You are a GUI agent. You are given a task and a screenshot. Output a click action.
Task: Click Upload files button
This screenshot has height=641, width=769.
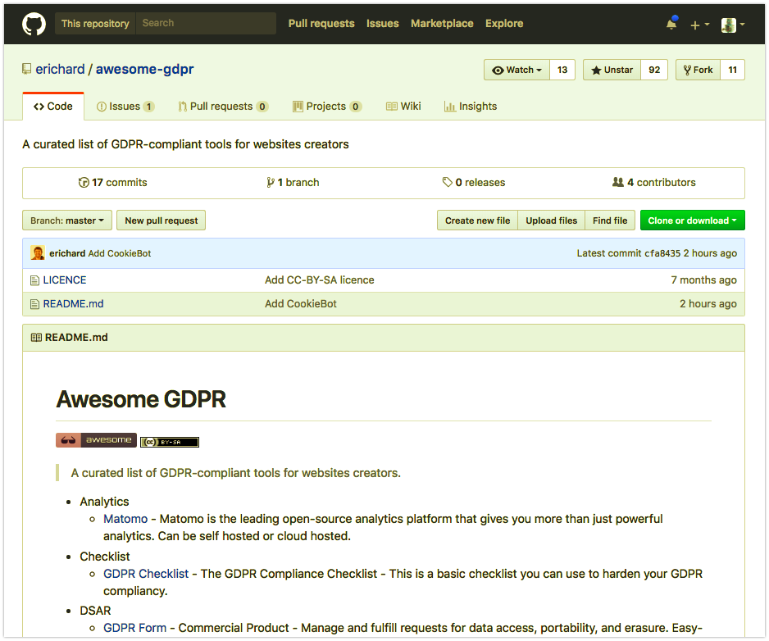(551, 220)
